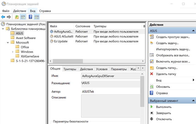Collapse the ASUS actions section header
Viewport: 196px width, 124px height.
coord(193,31)
